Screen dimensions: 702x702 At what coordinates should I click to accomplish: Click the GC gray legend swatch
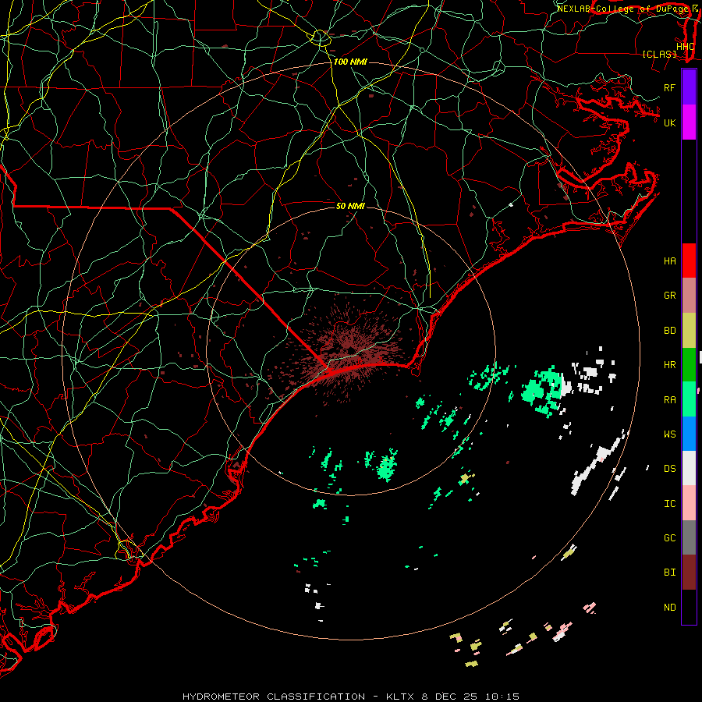click(x=689, y=537)
